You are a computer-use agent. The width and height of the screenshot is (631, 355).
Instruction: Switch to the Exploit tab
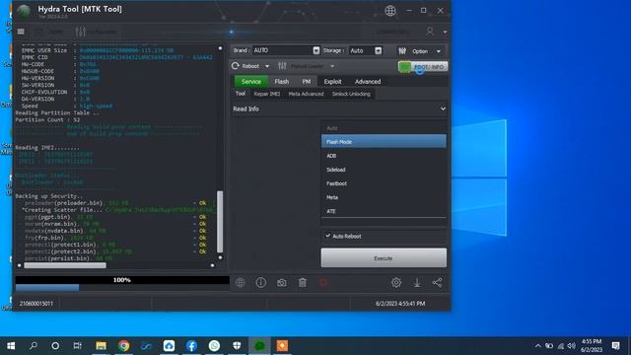333,81
